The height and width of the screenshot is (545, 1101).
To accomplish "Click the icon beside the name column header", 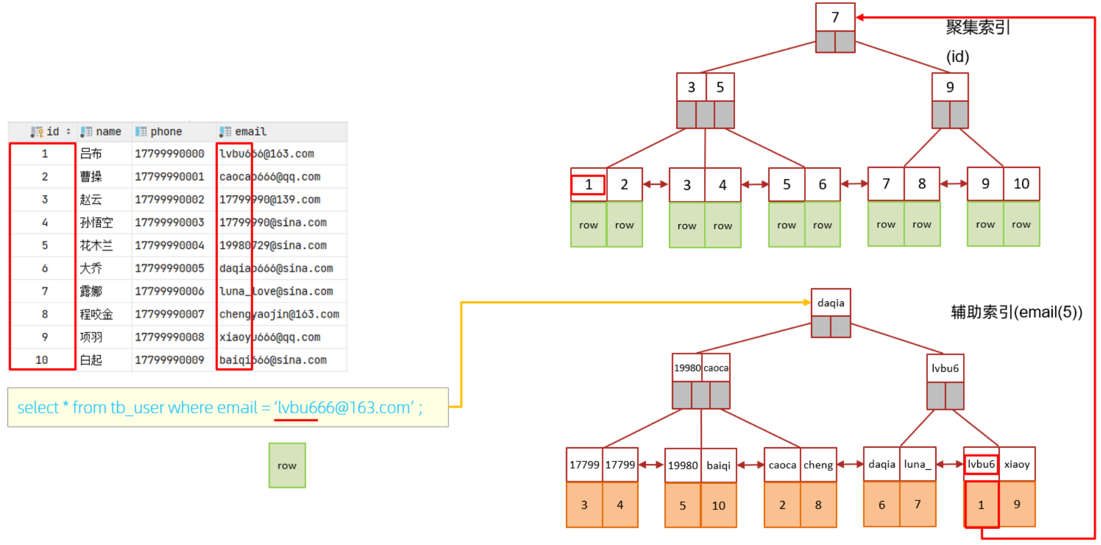I will [86, 132].
